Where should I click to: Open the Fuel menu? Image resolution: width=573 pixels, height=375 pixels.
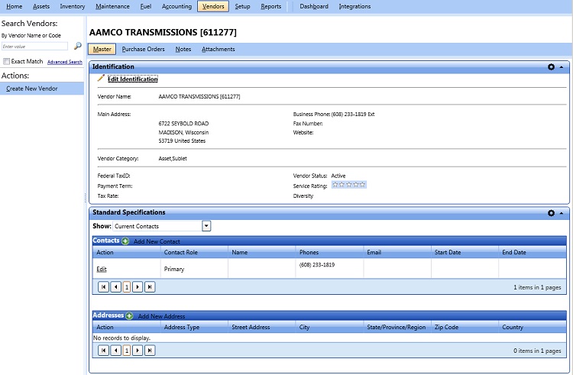(145, 6)
